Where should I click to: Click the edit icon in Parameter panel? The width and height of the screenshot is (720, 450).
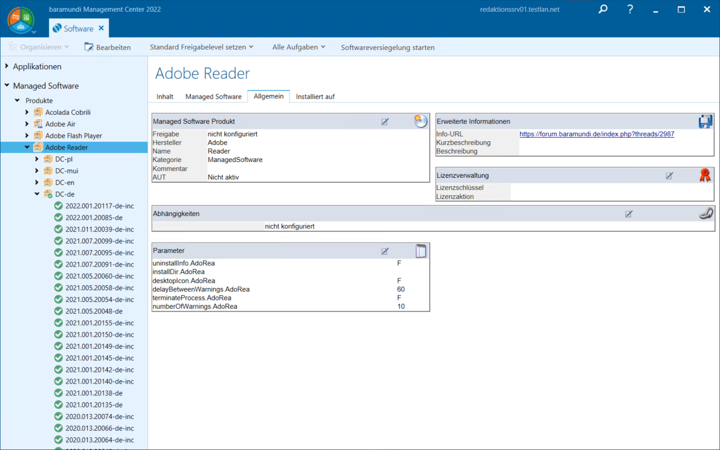[x=385, y=251]
